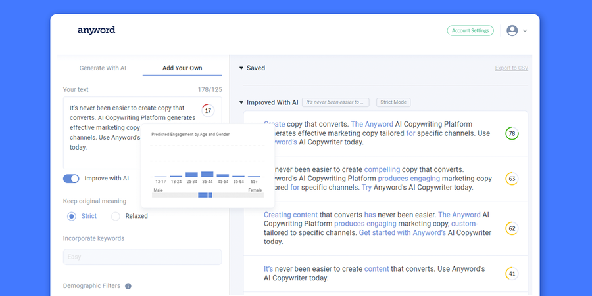Open Account Settings
This screenshot has width=592, height=296.
pos(470,30)
